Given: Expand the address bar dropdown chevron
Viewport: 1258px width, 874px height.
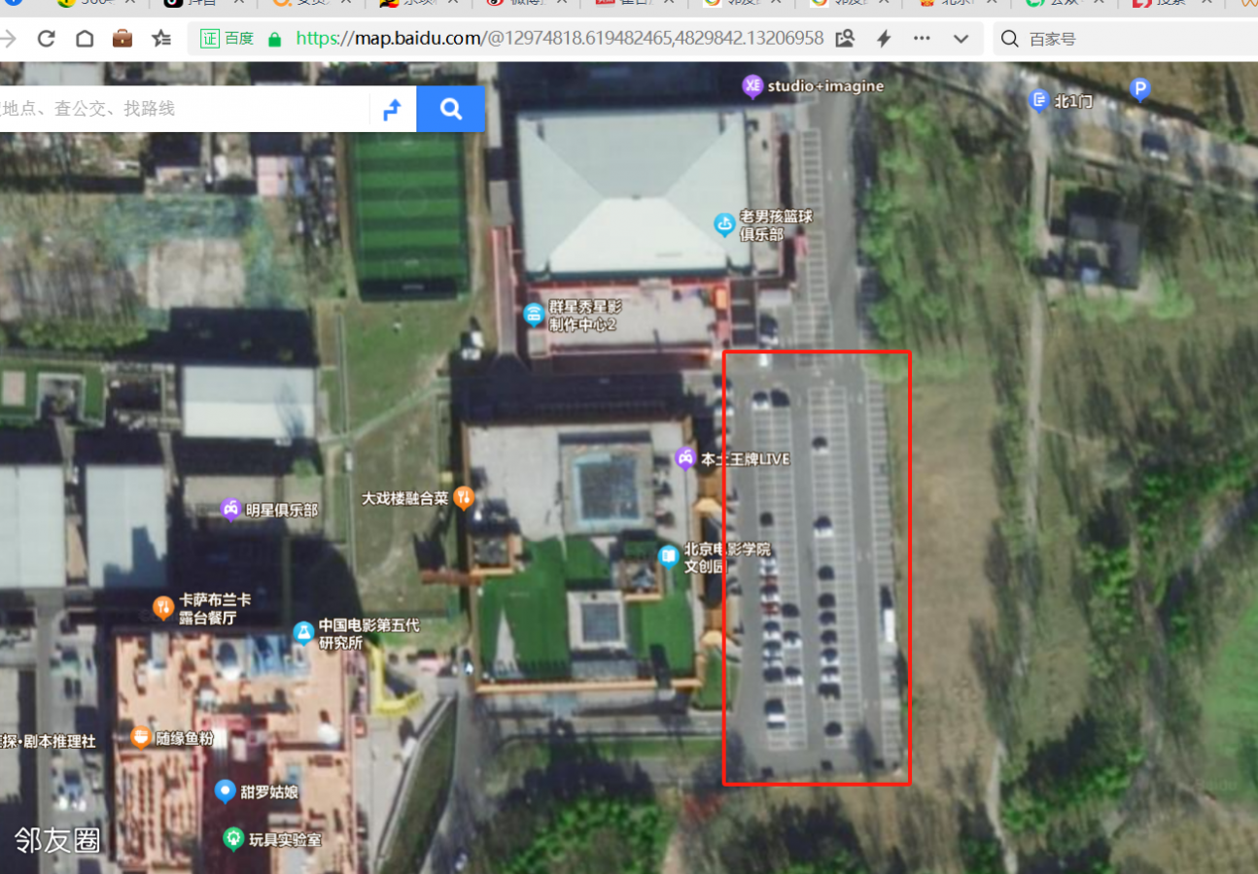Looking at the screenshot, I should [x=961, y=39].
